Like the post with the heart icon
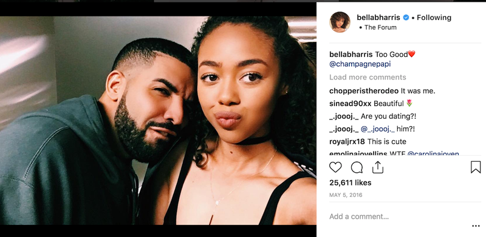This screenshot has width=486, height=237. click(x=335, y=167)
